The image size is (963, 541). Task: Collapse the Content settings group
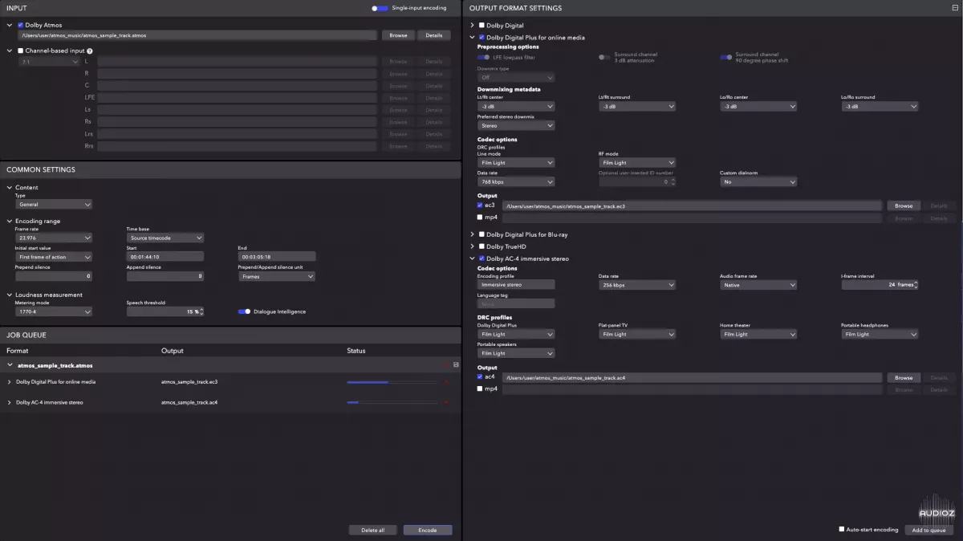point(10,187)
